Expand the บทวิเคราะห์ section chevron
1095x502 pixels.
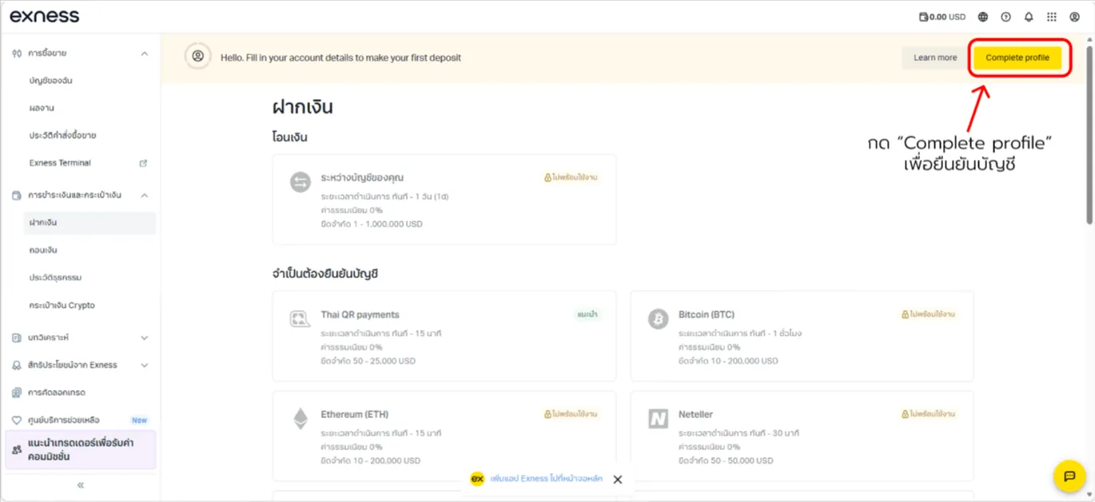[x=144, y=338]
